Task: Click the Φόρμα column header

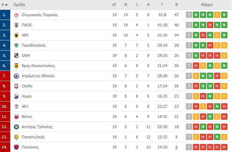Action: coord(207,5)
